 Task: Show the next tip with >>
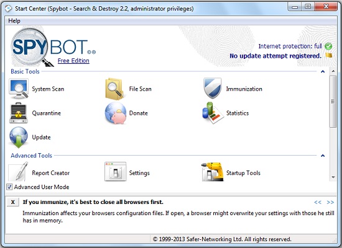coord(330,202)
